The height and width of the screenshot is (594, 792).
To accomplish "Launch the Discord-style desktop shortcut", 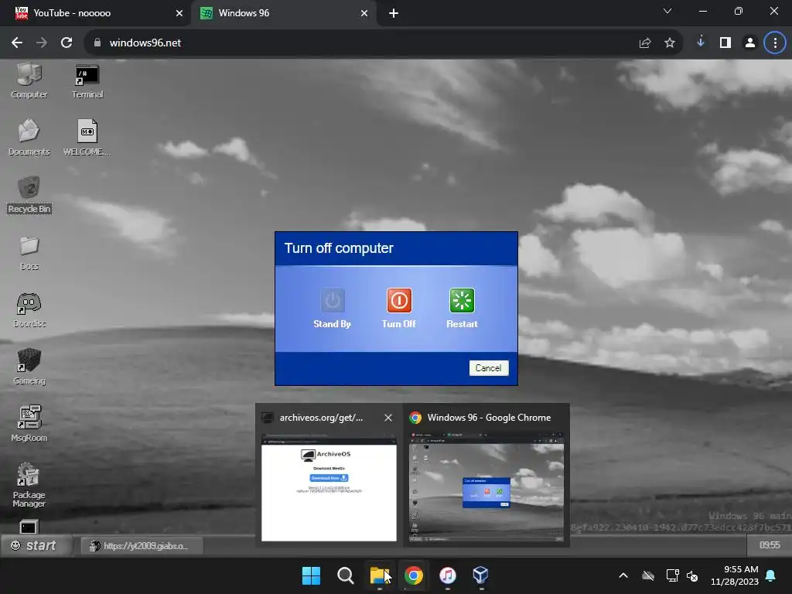I will tap(29, 310).
